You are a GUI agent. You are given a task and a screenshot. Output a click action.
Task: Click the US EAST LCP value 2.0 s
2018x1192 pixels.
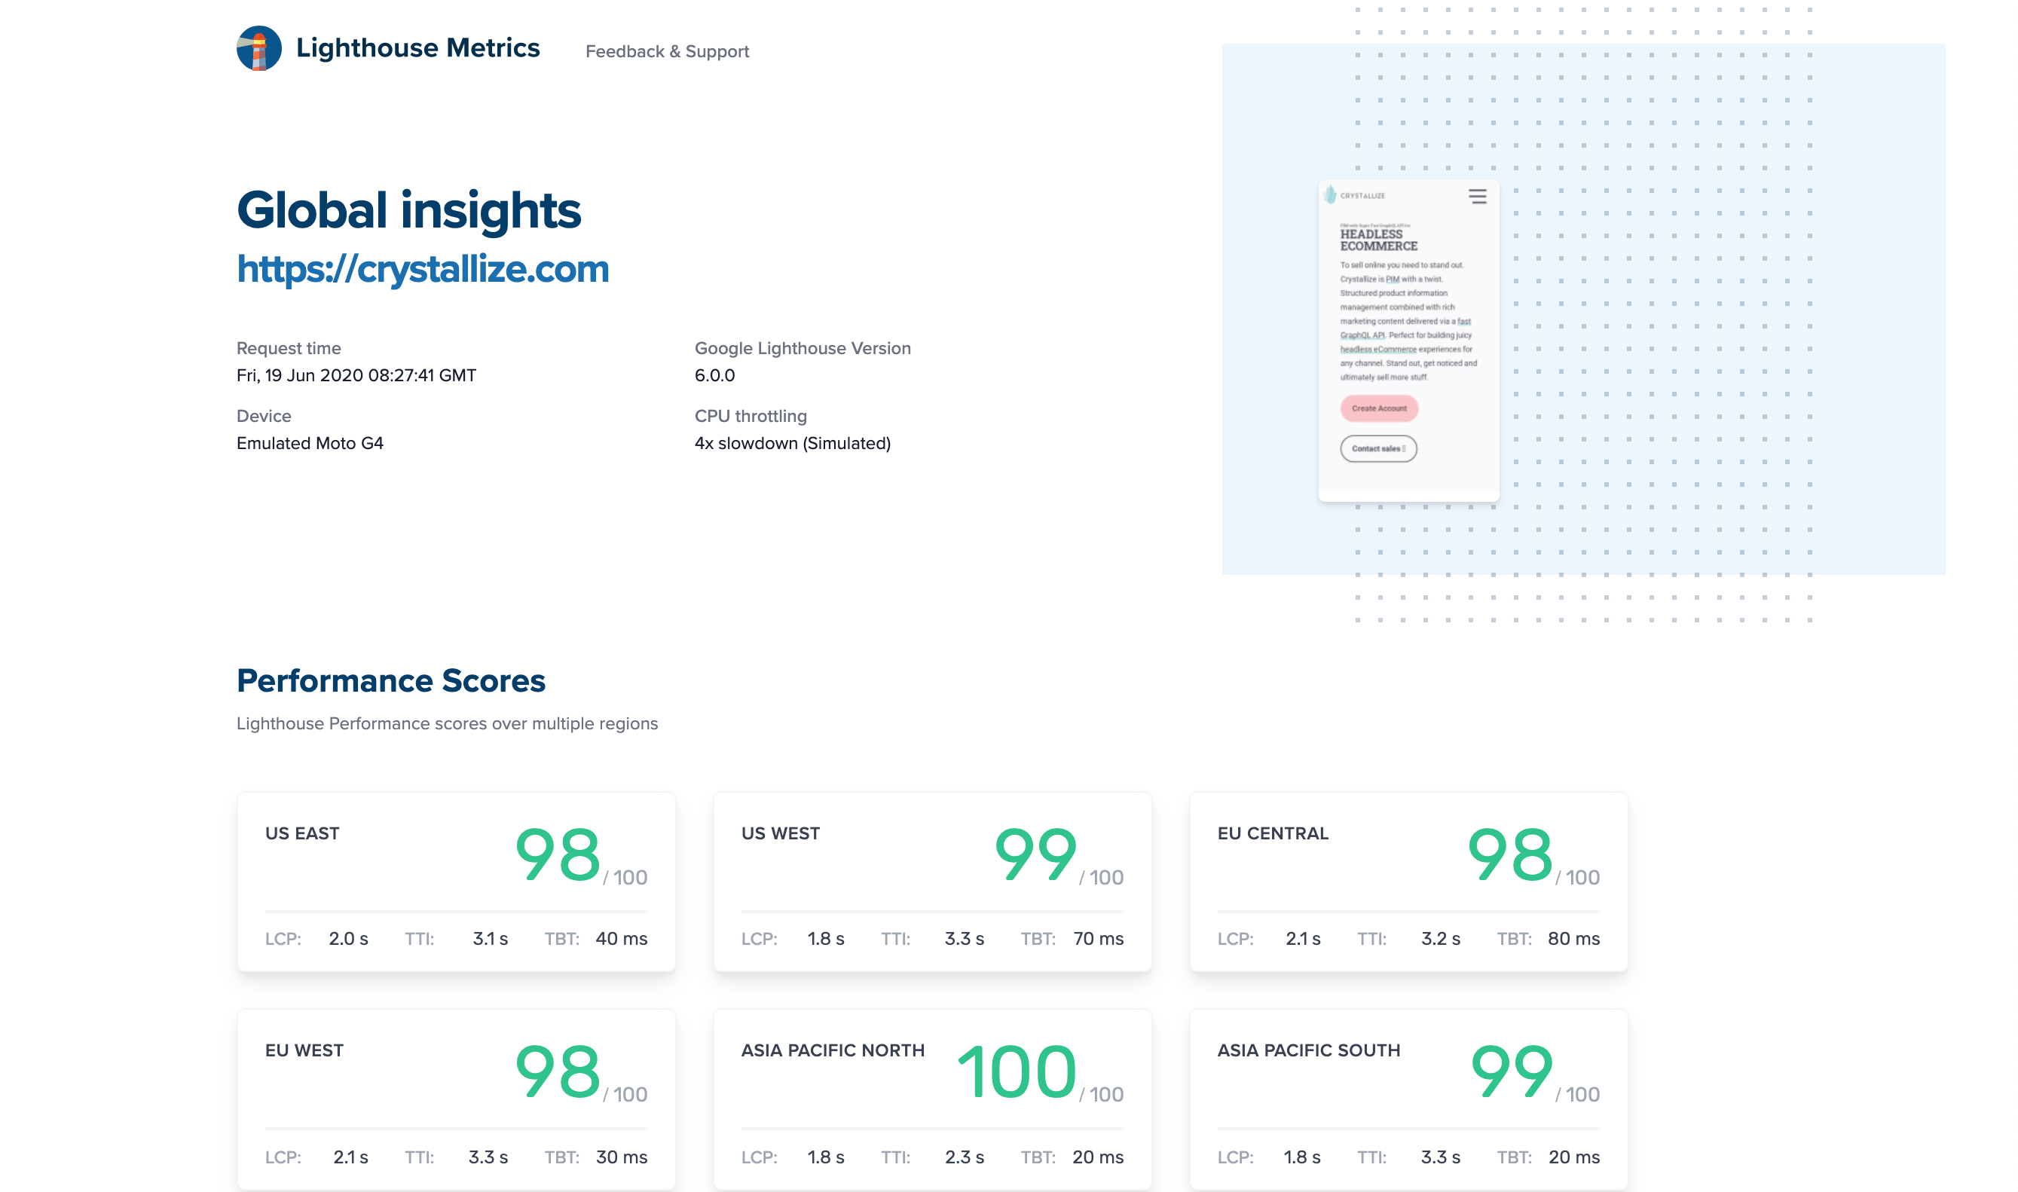348,938
